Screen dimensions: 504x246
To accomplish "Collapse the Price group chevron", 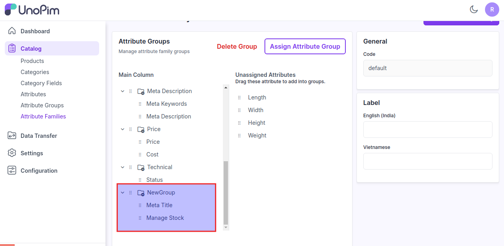I will coord(123,129).
